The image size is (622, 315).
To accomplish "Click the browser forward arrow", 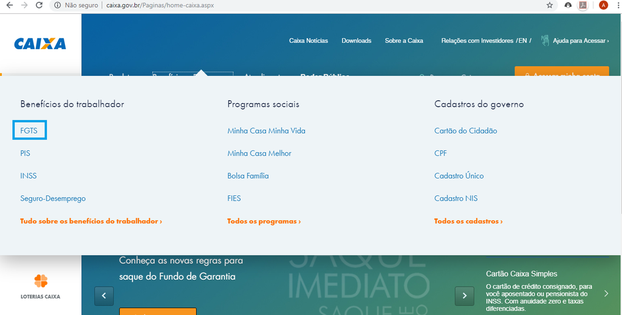I will coord(24,5).
